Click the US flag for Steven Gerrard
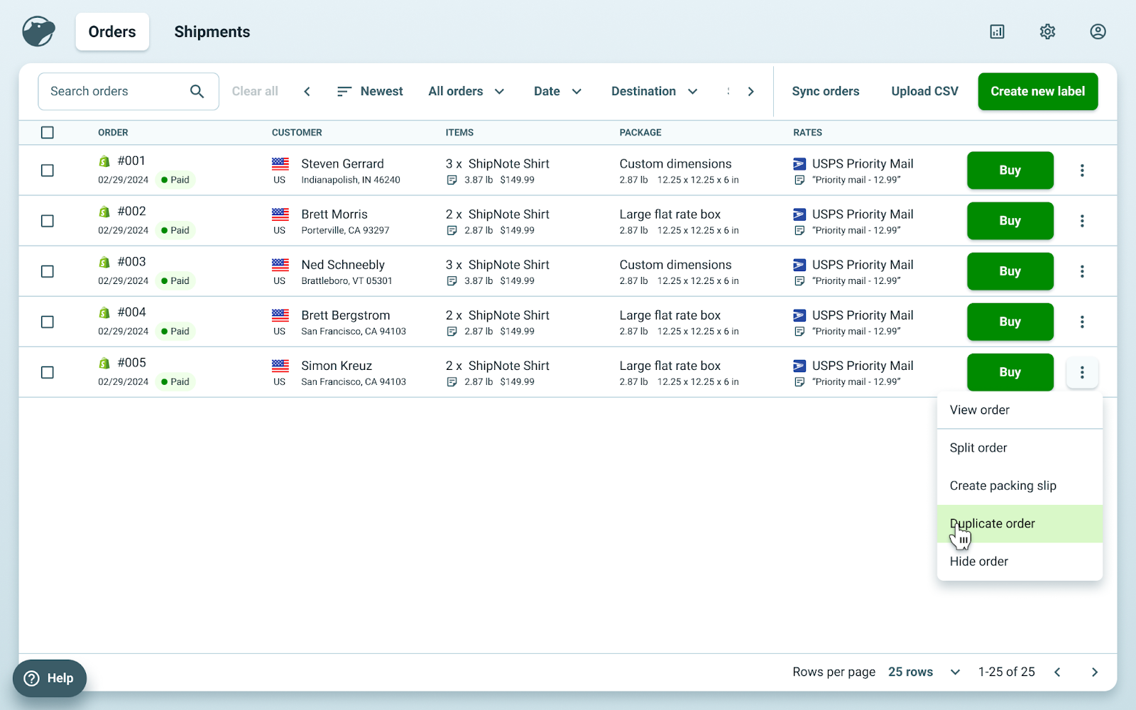Screen dimensions: 1136x710 coord(280,164)
